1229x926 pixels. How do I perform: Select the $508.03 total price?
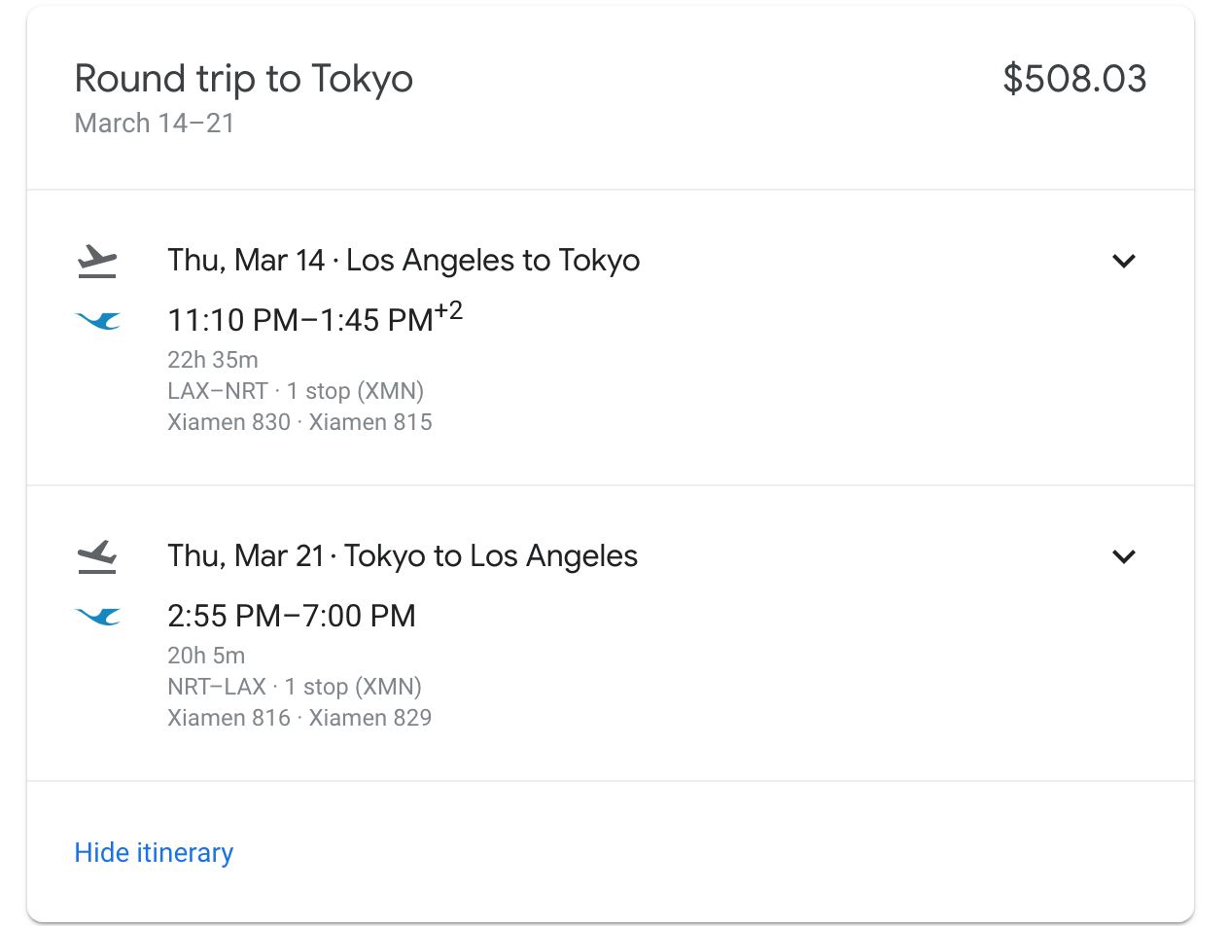point(1074,79)
